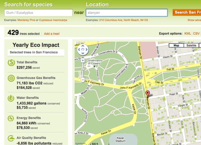The height and width of the screenshot is (145, 201).
Task: Pan map up with arrow control
Action: 83,46
